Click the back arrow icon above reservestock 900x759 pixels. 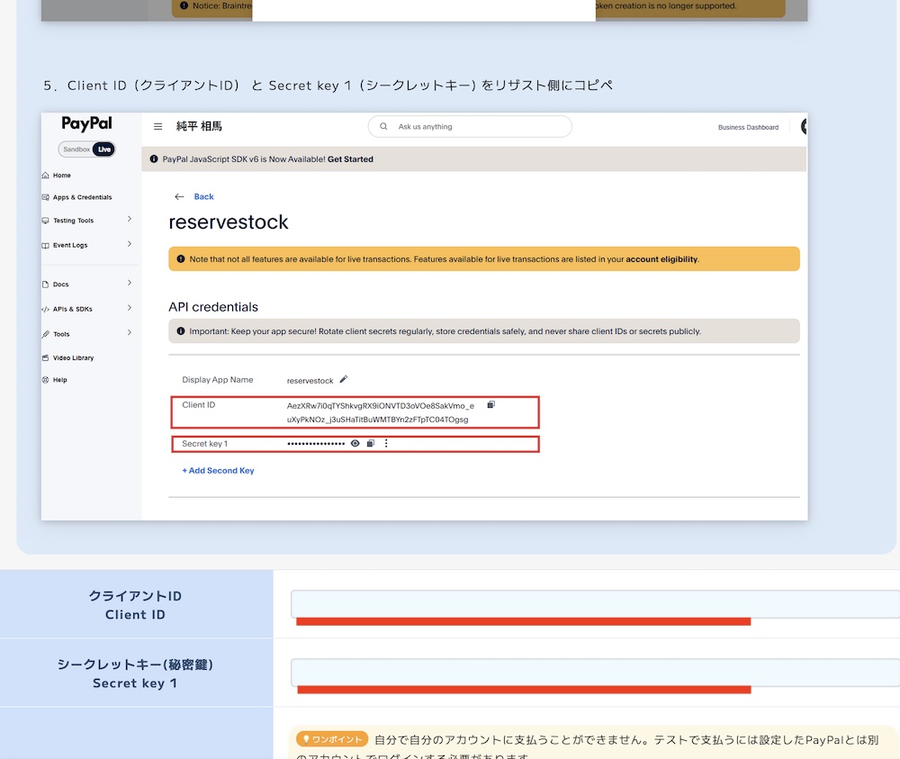(x=179, y=196)
